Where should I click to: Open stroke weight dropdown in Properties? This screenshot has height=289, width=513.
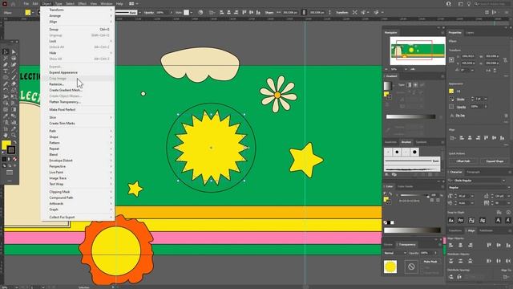pyautogui.click(x=486, y=99)
